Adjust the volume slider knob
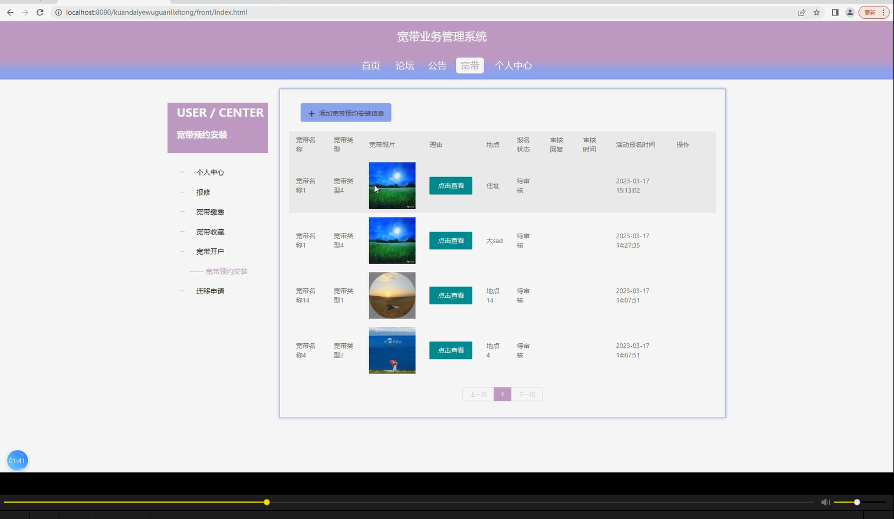This screenshot has height=519, width=894. [x=857, y=502]
